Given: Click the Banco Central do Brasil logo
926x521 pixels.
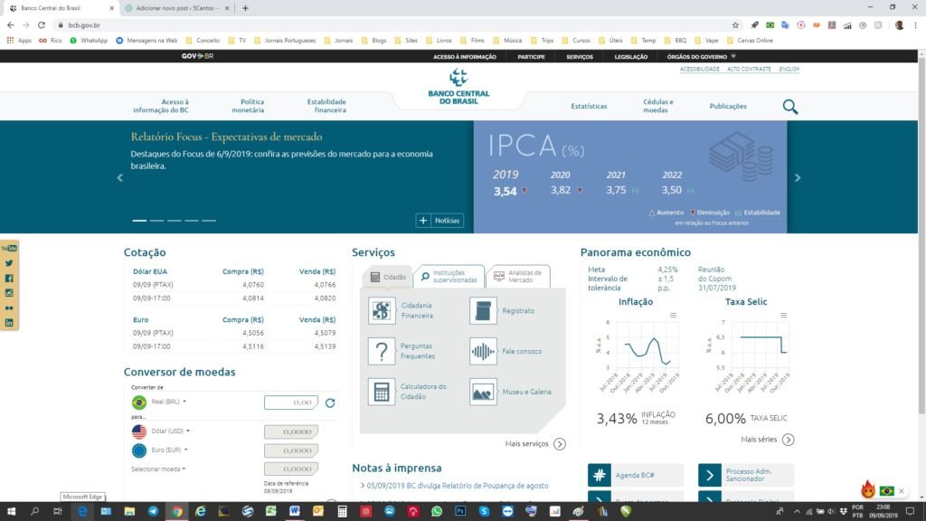Looking at the screenshot, I should 458,87.
